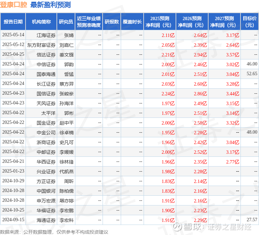Click the 东方财富证券 institution cell
259x235 pixels.
41,45
